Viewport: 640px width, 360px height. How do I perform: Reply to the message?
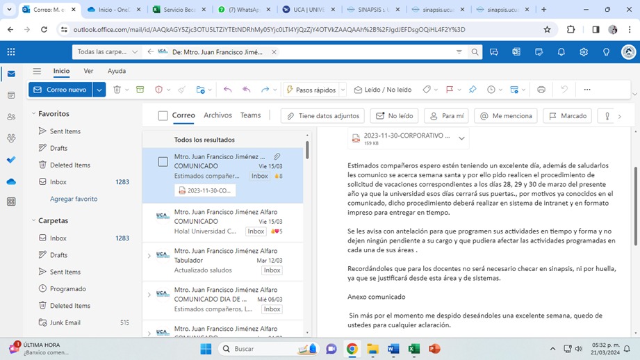click(227, 90)
